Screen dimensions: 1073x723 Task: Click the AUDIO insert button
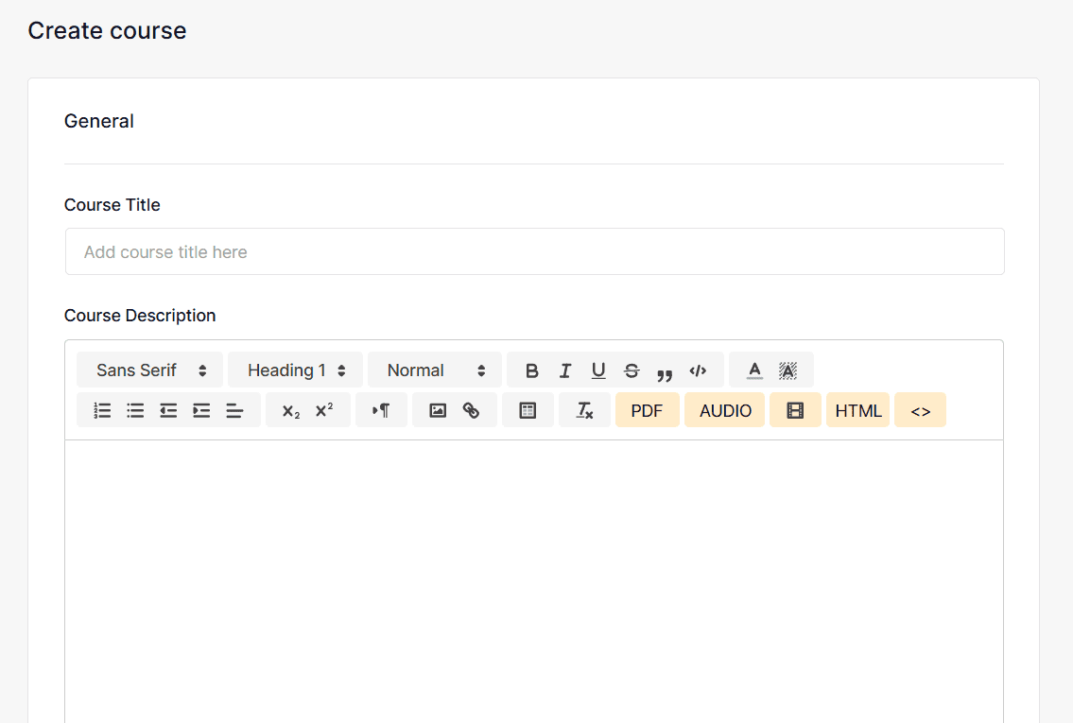coord(724,409)
